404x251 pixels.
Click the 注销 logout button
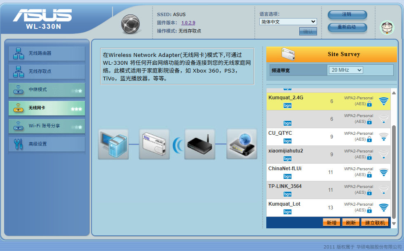point(347,14)
